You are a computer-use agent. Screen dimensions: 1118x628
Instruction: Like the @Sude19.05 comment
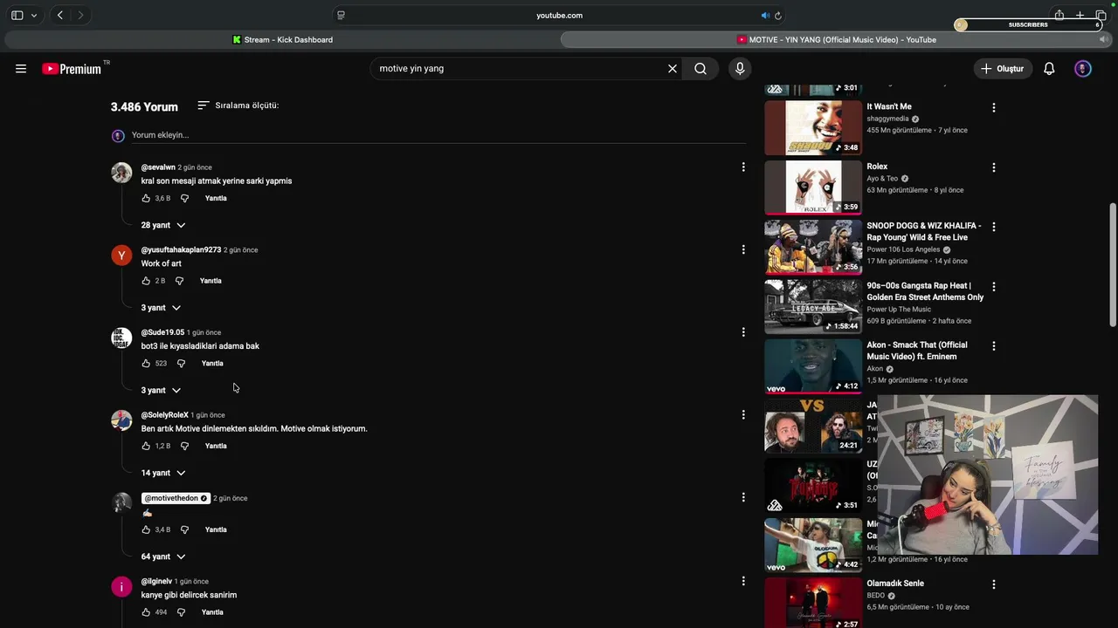tap(146, 364)
